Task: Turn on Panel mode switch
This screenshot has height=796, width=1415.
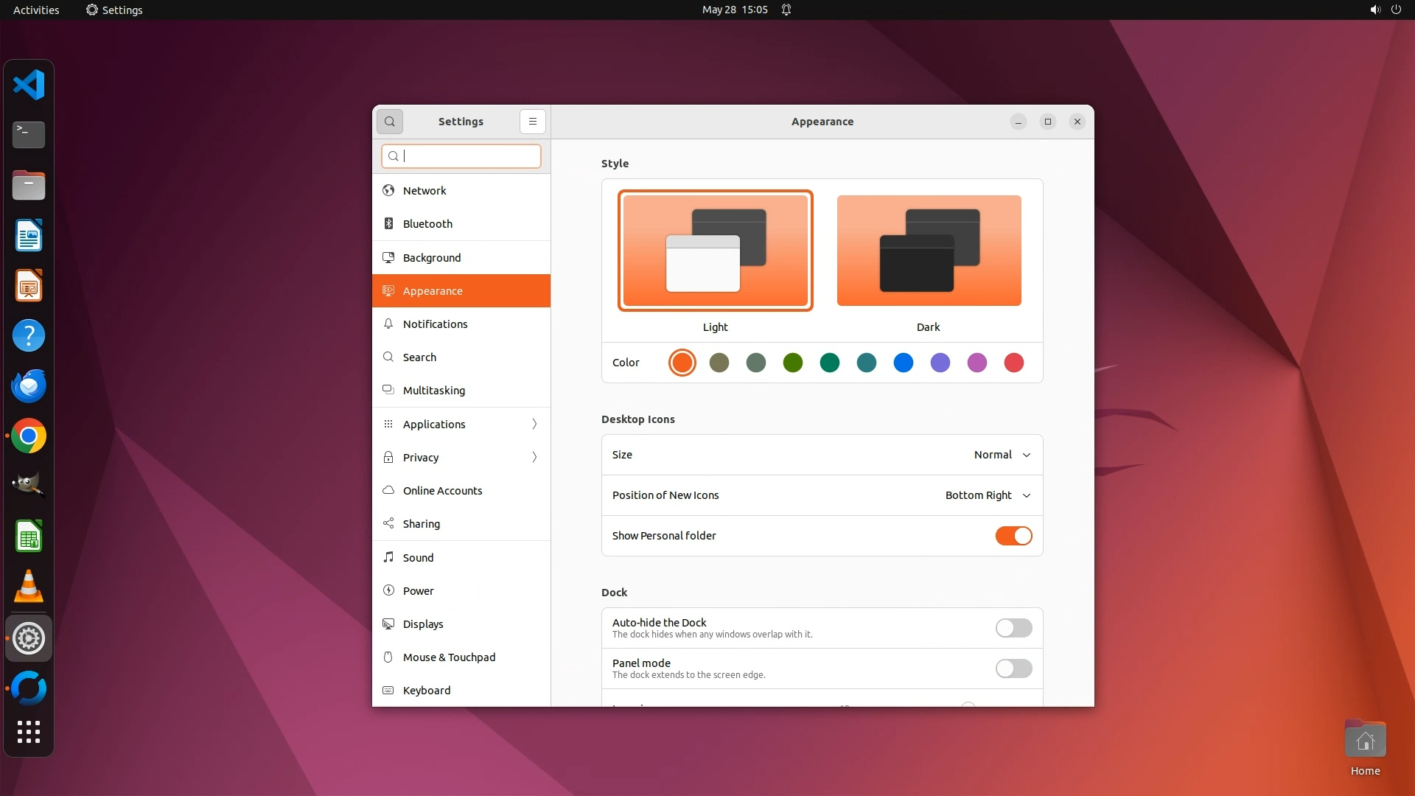Action: pos(1013,668)
